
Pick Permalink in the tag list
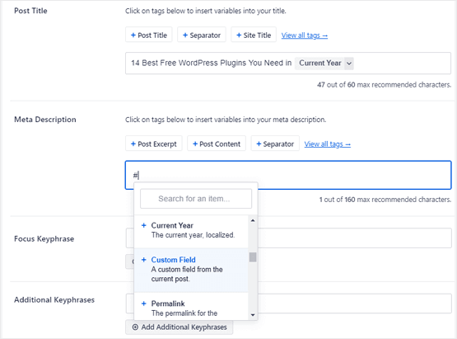[x=191, y=307]
